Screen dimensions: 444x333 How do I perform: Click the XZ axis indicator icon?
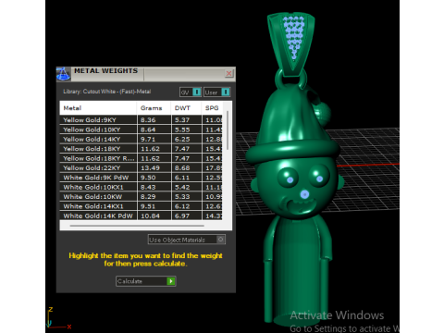pos(59,318)
